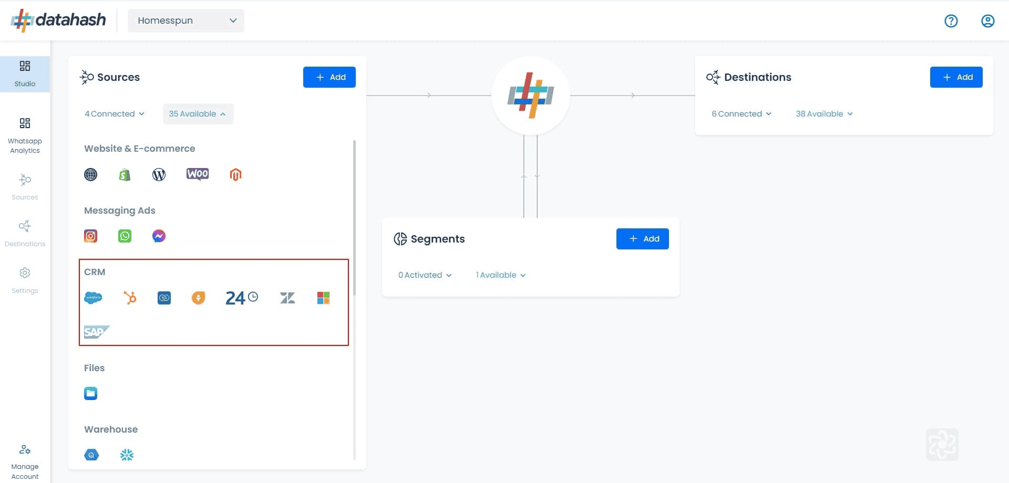Choose the WhatsApp messaging ads icon
Image resolution: width=1009 pixels, height=483 pixels.
click(x=125, y=236)
